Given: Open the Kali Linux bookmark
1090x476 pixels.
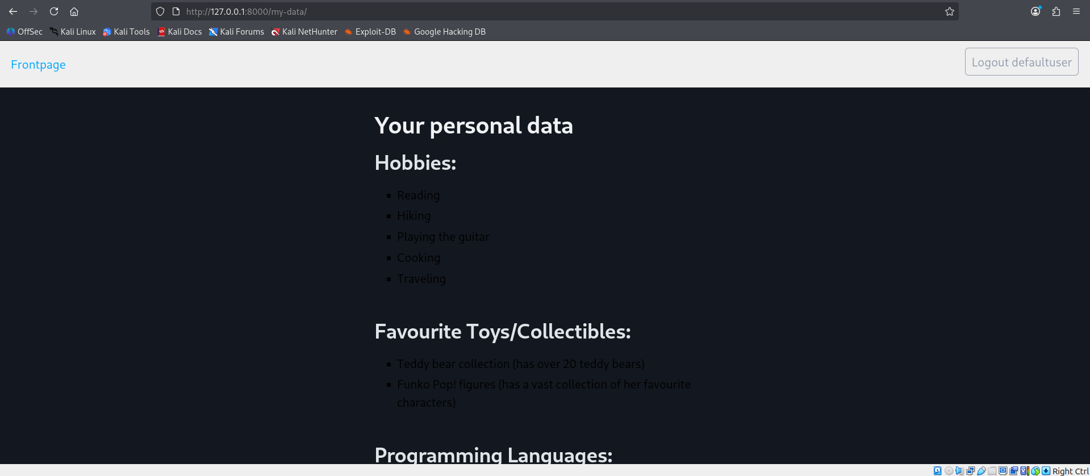Looking at the screenshot, I should coord(73,32).
